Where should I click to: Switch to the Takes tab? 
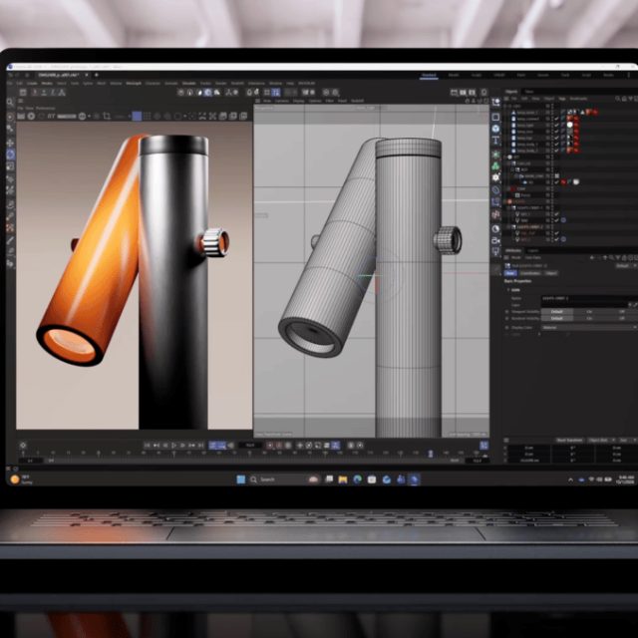[529, 92]
